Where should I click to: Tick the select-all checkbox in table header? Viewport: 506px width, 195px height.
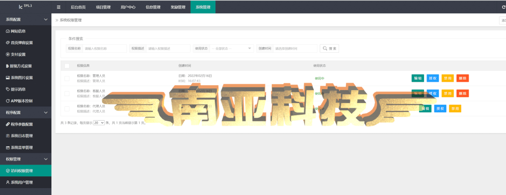coord(67,66)
